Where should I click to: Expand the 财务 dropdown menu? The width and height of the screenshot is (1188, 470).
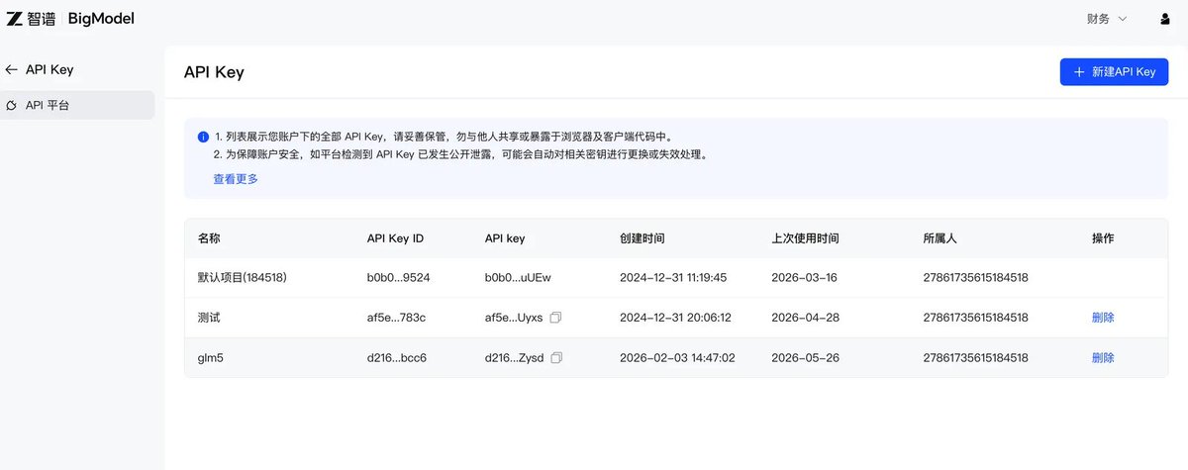click(x=1107, y=19)
